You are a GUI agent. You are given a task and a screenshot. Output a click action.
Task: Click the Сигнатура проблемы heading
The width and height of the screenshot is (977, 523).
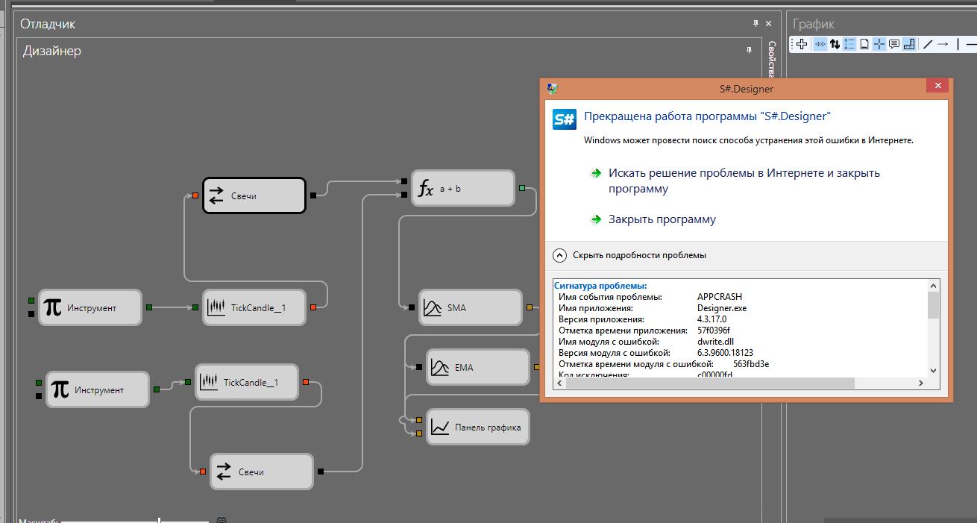tap(600, 286)
